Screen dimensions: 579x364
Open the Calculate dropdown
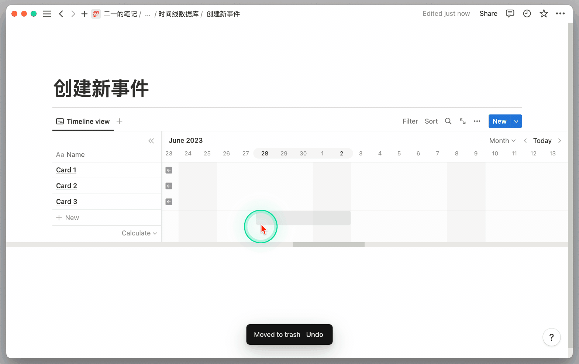click(139, 233)
